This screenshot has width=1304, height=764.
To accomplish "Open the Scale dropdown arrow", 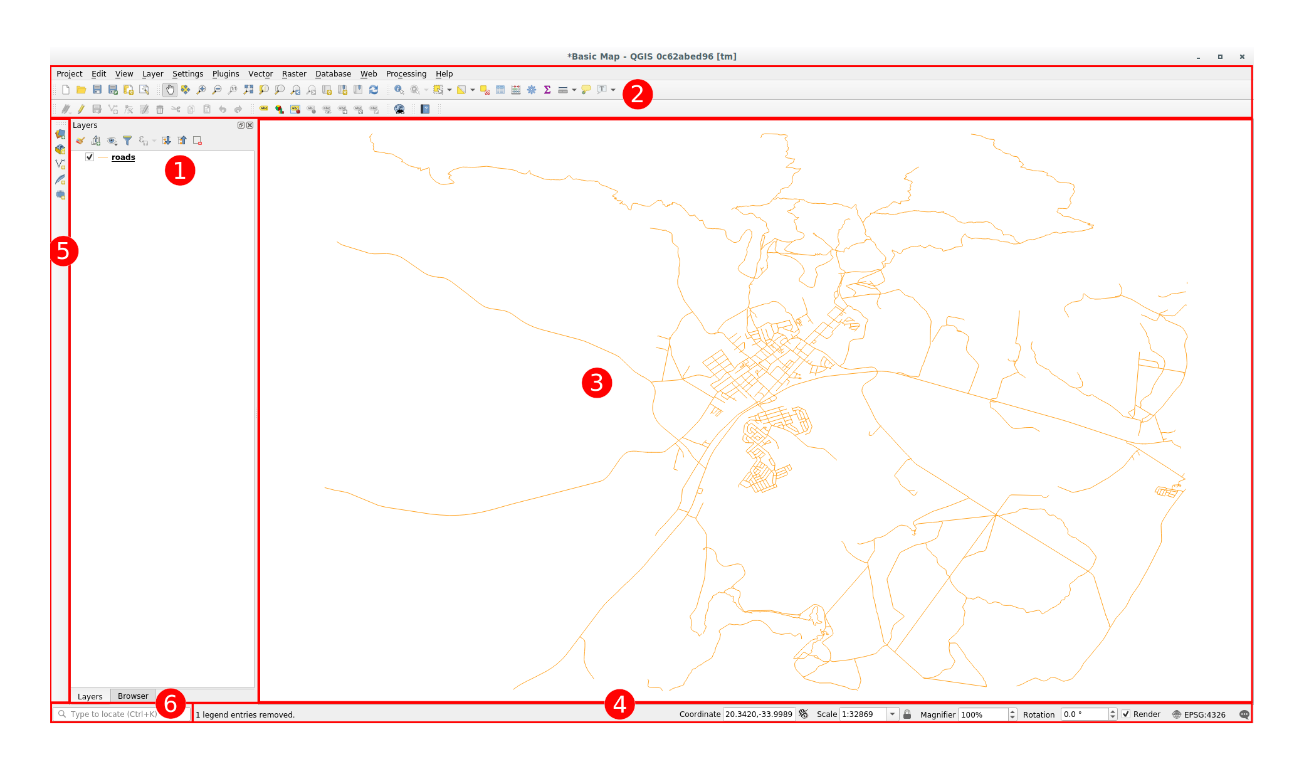I will [x=892, y=714].
